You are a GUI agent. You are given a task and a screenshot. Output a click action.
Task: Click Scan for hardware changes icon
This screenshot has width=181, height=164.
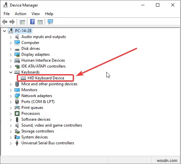[x=50, y=22]
